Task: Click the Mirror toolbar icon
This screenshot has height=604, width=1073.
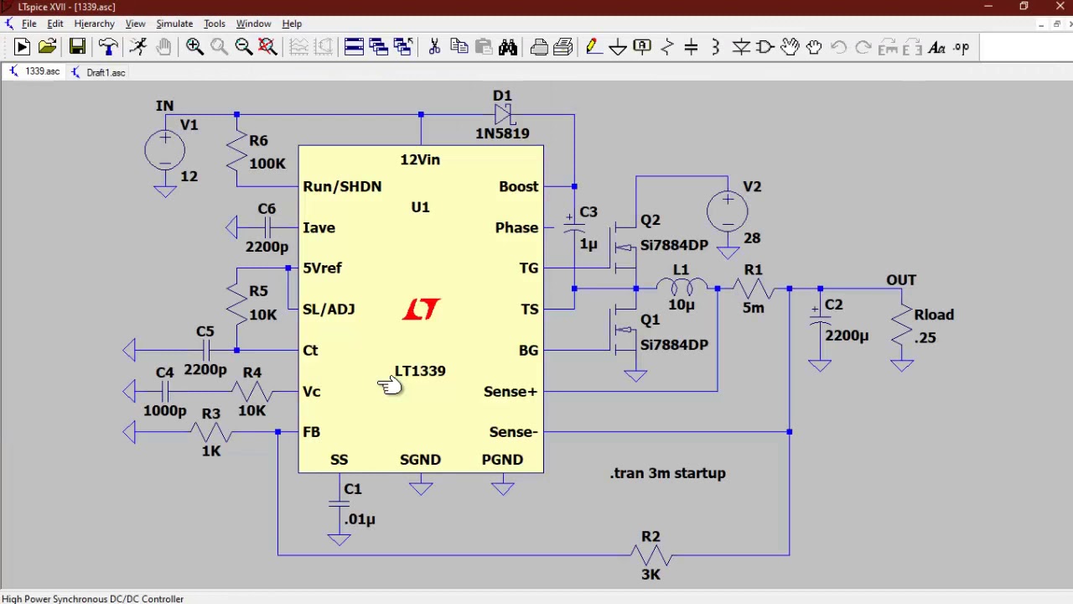Action: point(912,48)
